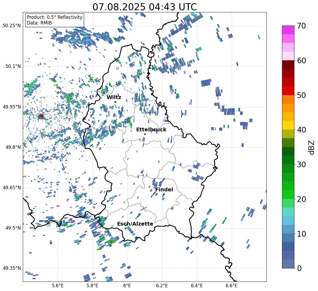318x291 pixels.
Task: Click the 49.65°N latitude label
Action: [x=12, y=187]
